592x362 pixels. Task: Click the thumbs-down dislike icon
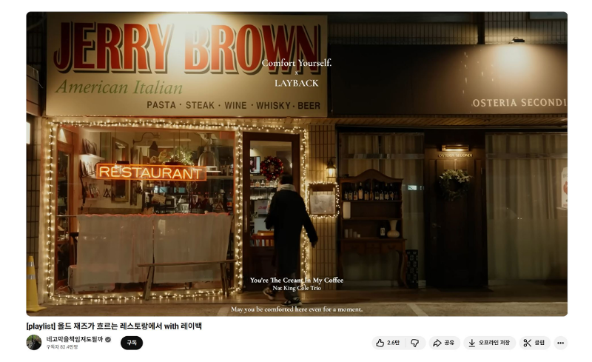click(414, 343)
